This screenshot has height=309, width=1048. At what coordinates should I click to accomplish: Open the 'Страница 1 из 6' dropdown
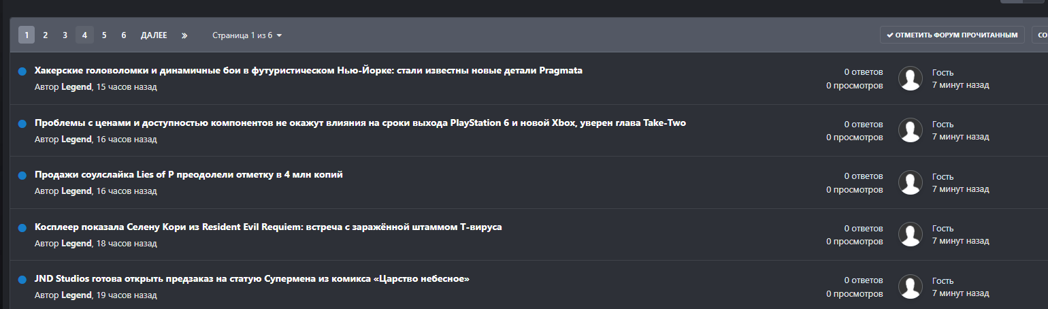(247, 35)
